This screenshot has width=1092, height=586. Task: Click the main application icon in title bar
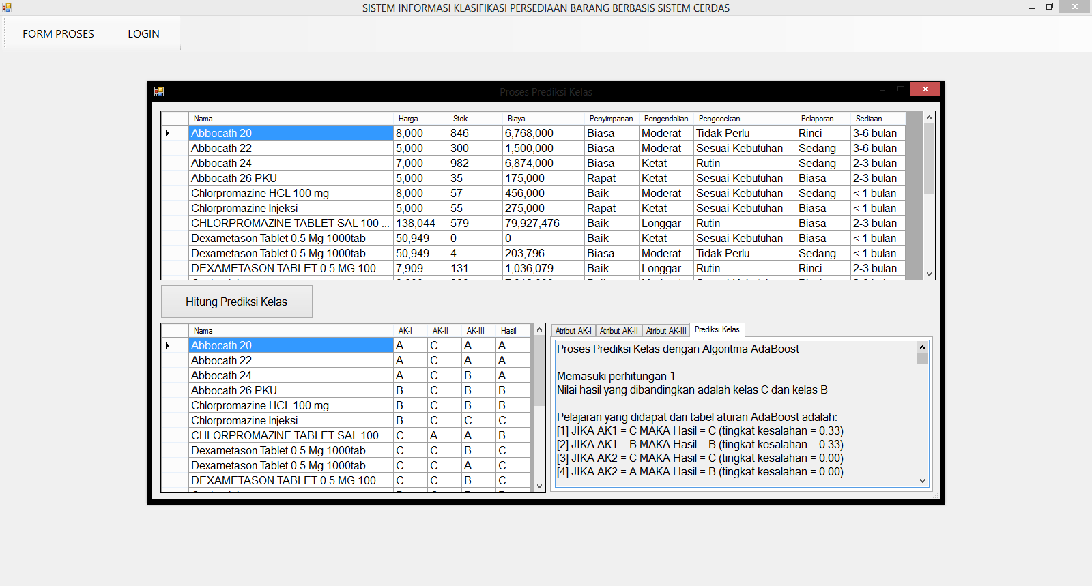coord(7,8)
